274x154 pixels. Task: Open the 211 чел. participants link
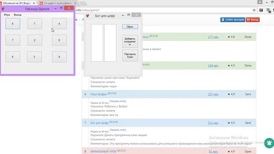[x=213, y=123]
